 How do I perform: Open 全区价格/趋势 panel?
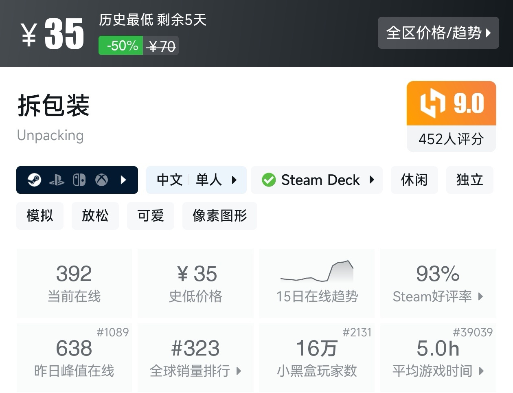[x=438, y=33]
